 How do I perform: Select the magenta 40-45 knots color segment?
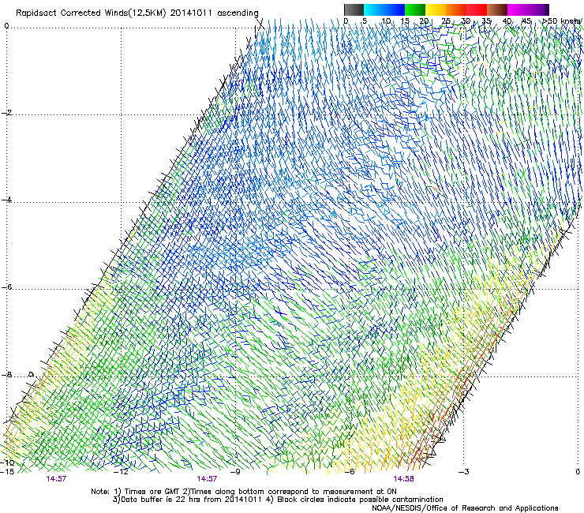tap(518, 9)
